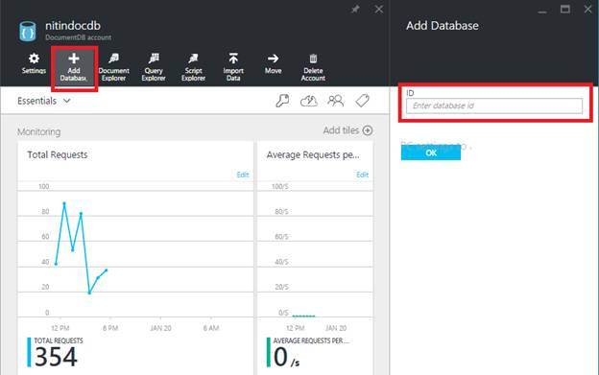Select the TOTAL REQUESTS 354 value
The width and height of the screenshot is (599, 375).
(56, 357)
